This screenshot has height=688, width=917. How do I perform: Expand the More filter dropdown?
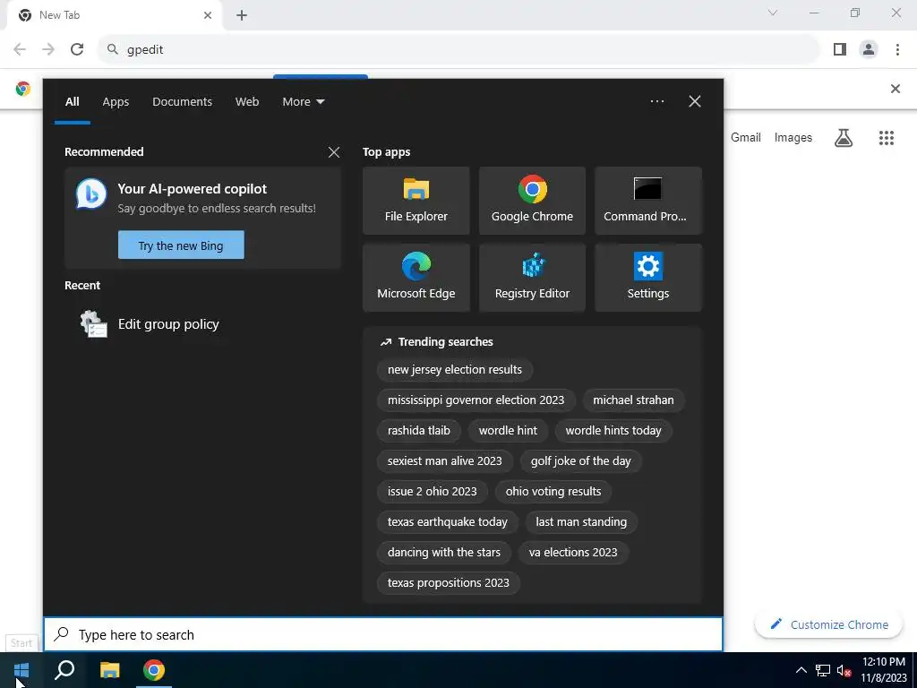(x=303, y=101)
